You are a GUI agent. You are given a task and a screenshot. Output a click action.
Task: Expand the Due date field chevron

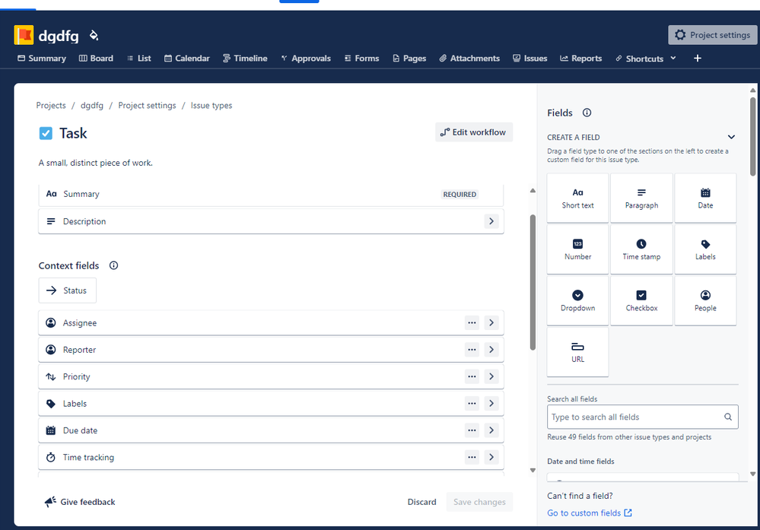491,430
